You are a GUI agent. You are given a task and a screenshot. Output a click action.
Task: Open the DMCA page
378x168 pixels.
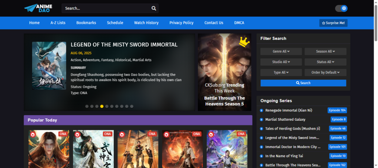pos(239,23)
